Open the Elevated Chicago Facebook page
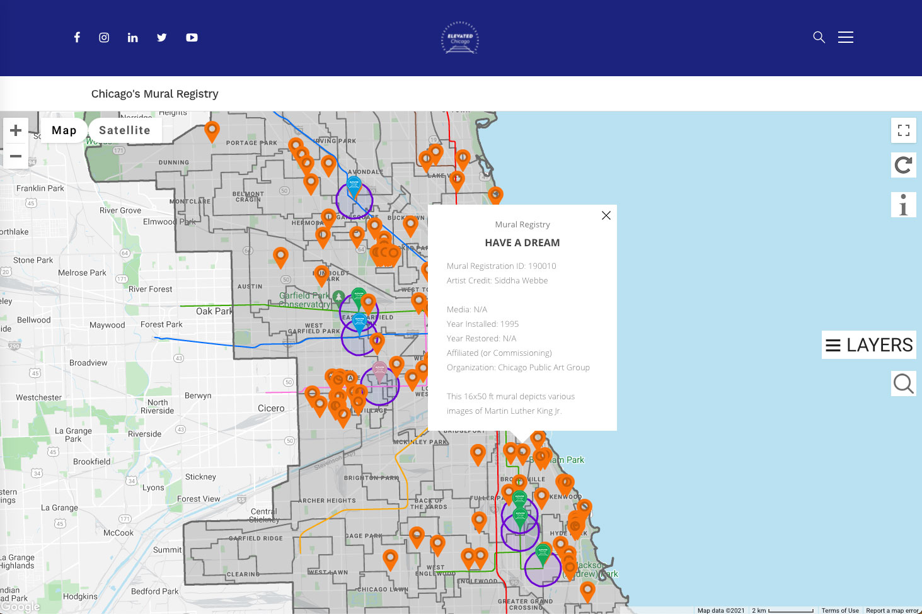Screen dimensions: 922x614 76,37
